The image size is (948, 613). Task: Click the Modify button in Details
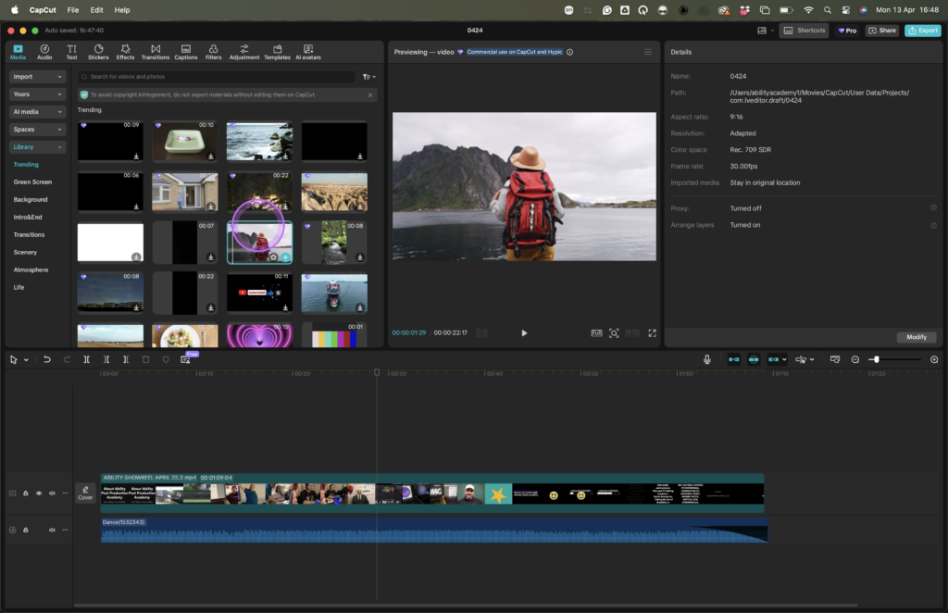pos(917,337)
